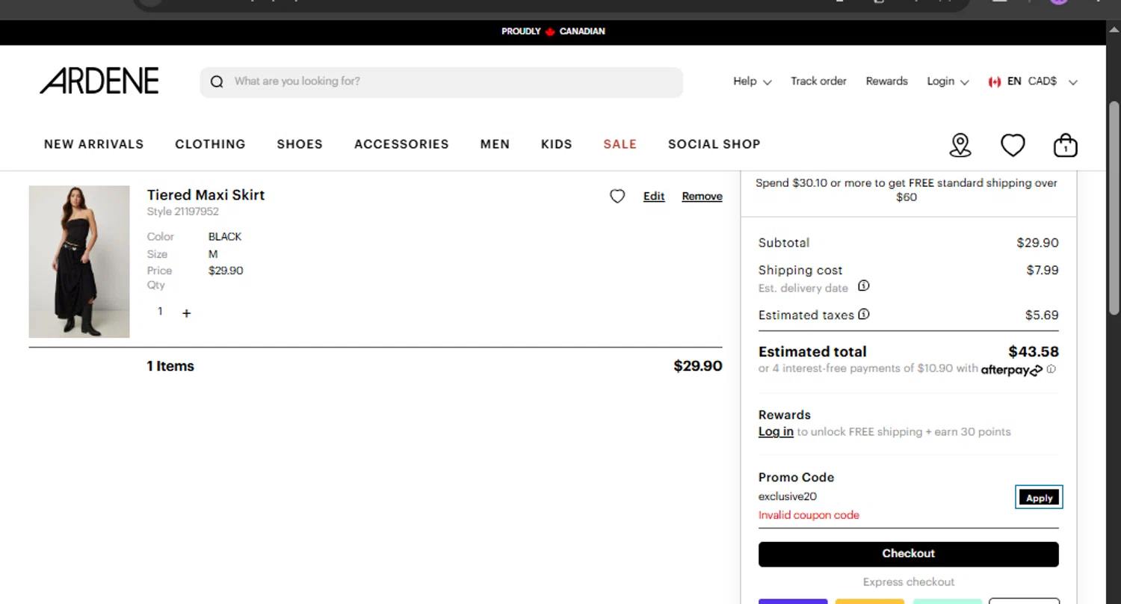Viewport: 1121px width, 604px height.
Task: Click the 'Proudly Canadian' banner text
Action: click(x=553, y=31)
